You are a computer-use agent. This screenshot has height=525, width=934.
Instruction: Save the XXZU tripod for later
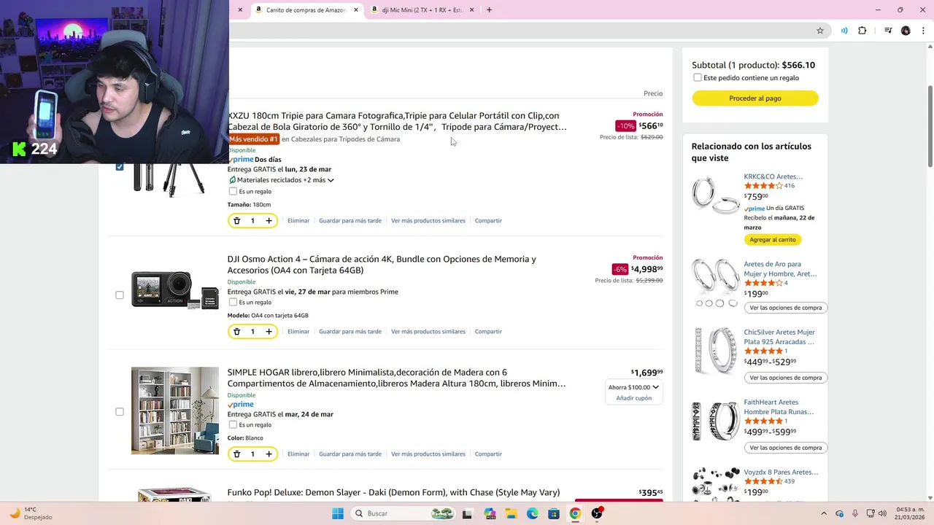tap(350, 221)
